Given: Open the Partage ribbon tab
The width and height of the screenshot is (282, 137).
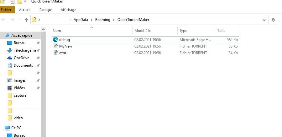Looking at the screenshot, I should click(45, 10).
